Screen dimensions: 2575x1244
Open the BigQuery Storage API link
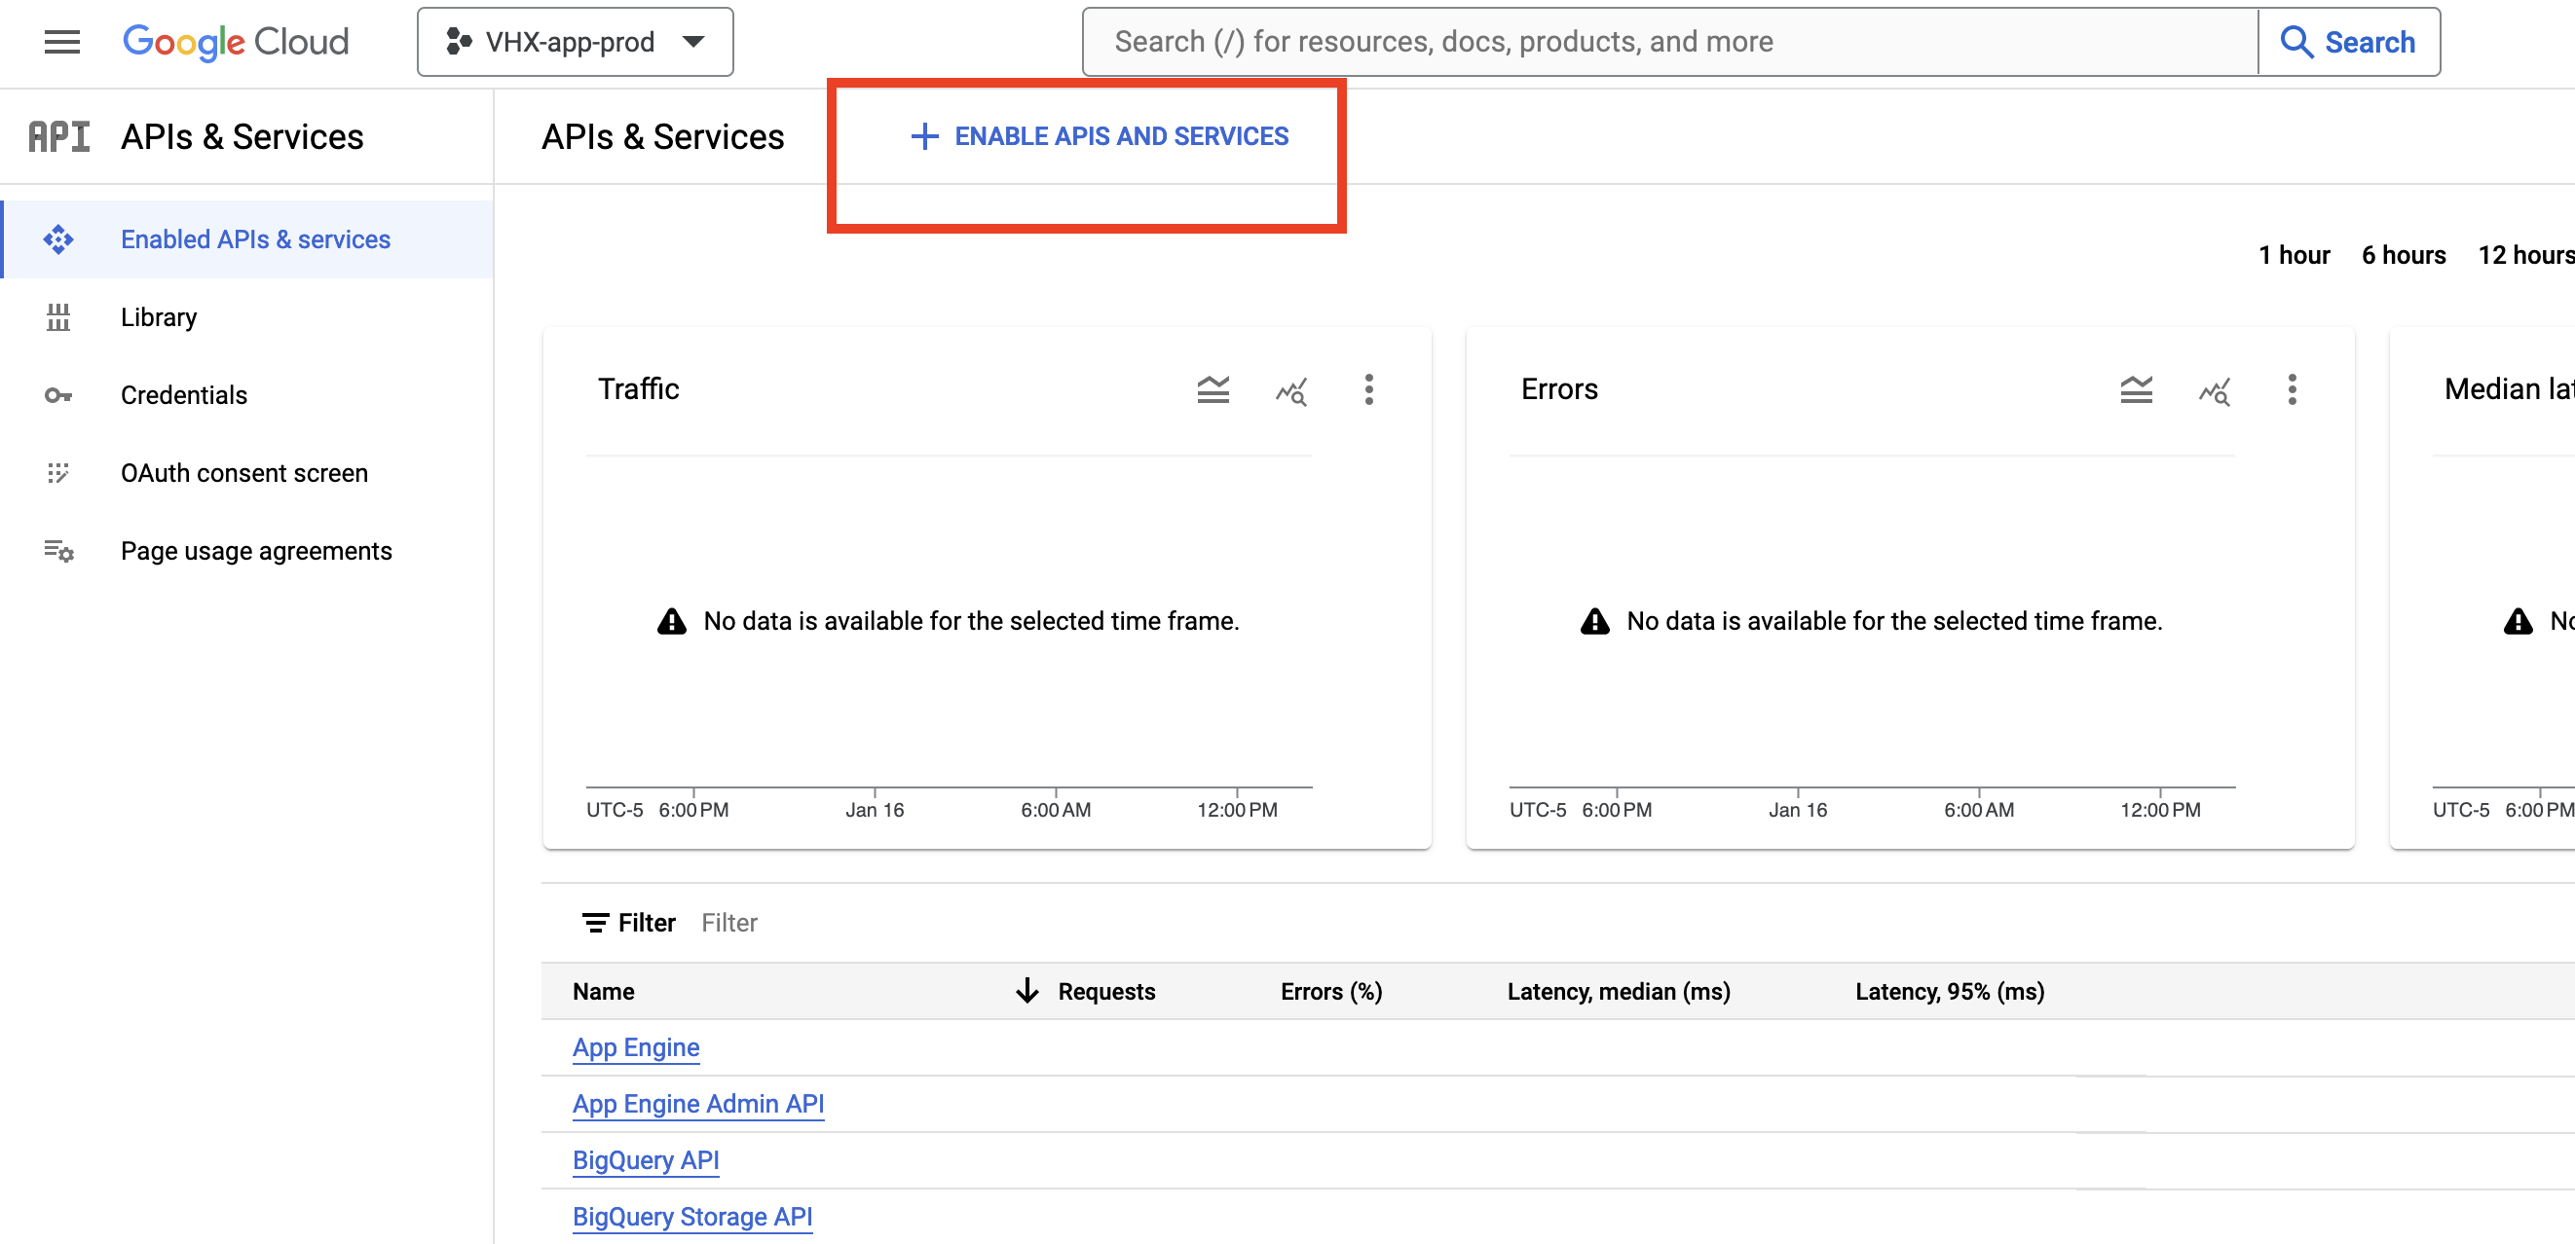pyautogui.click(x=691, y=1217)
